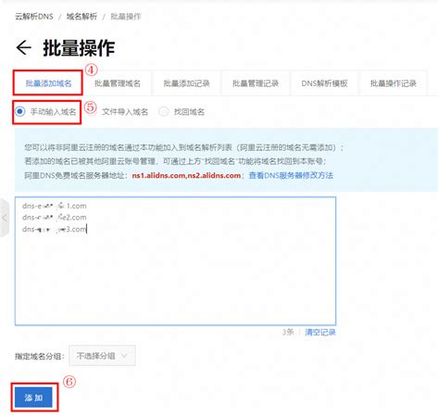Click the first domain line ending 1.com
The image size is (439, 415).
point(55,206)
